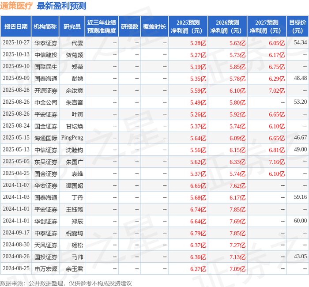The image size is (309, 287).
Task: Click the 7.09亿 forecast value
Action: pyautogui.click(x=237, y=269)
